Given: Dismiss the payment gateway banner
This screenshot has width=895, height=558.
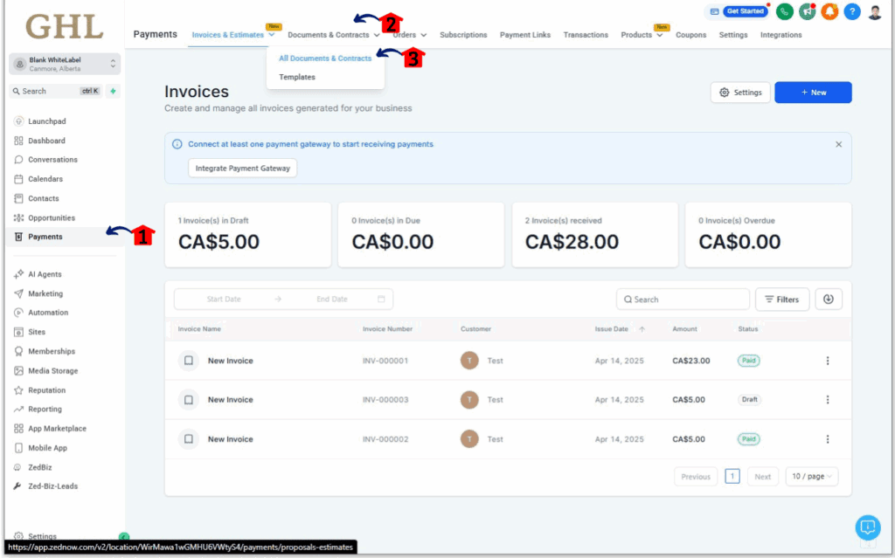Looking at the screenshot, I should coord(838,144).
